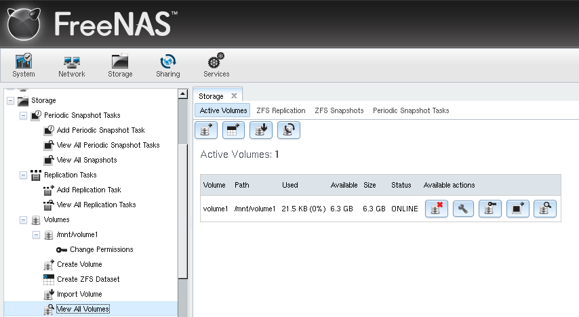The width and height of the screenshot is (579, 317).
Task: Click the FreeNAS logo
Action: 92,24
